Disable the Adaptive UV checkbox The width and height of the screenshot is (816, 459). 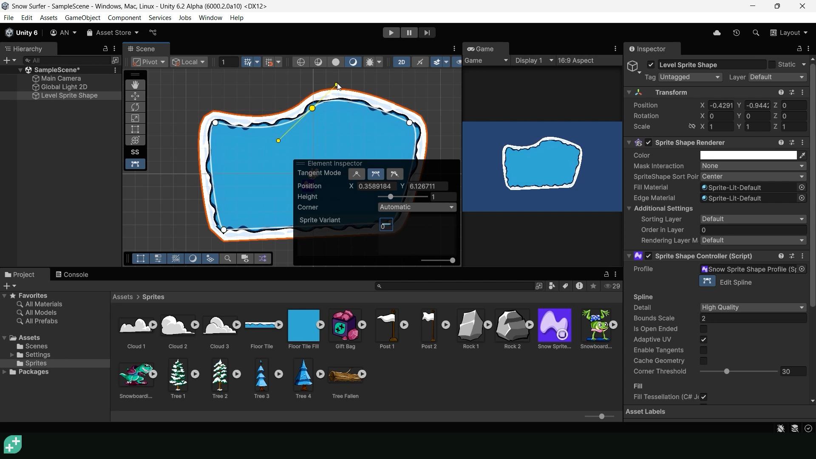(703, 340)
